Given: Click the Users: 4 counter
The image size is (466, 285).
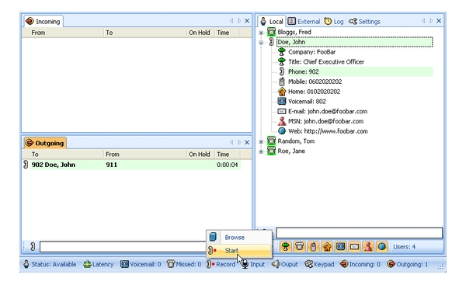Looking at the screenshot, I should click(404, 247).
